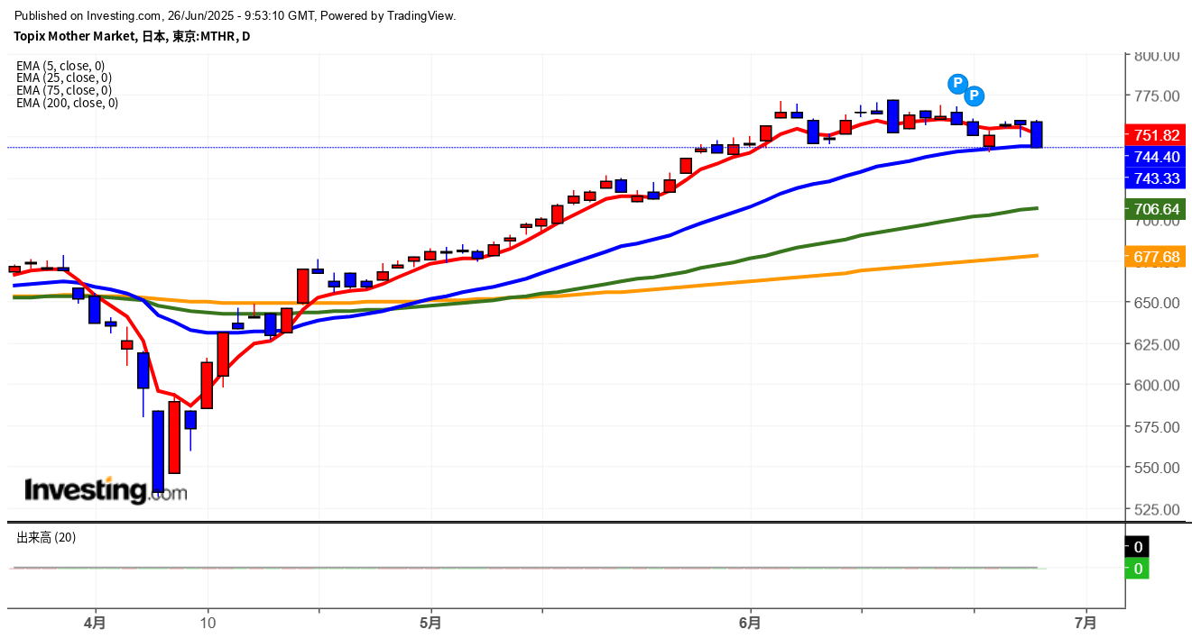The image size is (1192, 638).
Task: Click the Published on Investing.com header text
Action: click(236, 15)
